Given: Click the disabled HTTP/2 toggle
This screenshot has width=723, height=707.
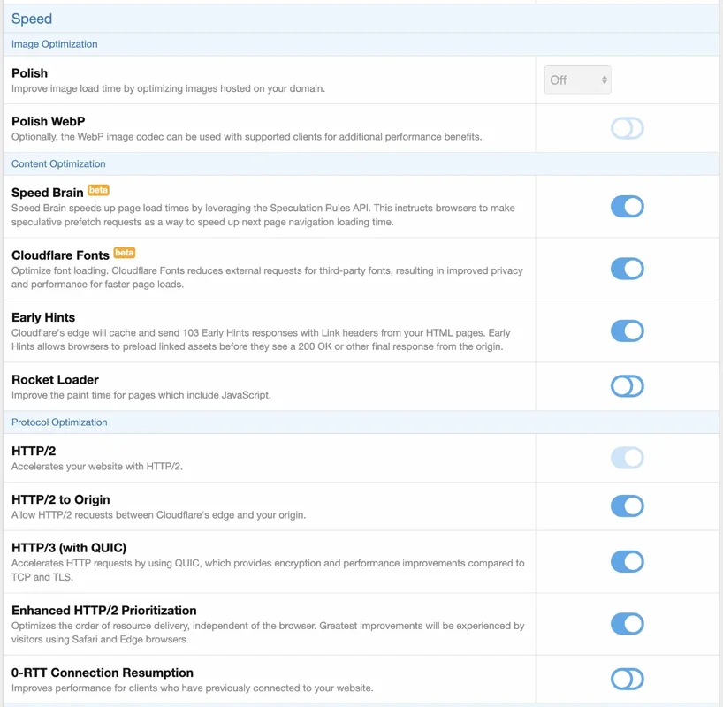Looking at the screenshot, I should [628, 458].
